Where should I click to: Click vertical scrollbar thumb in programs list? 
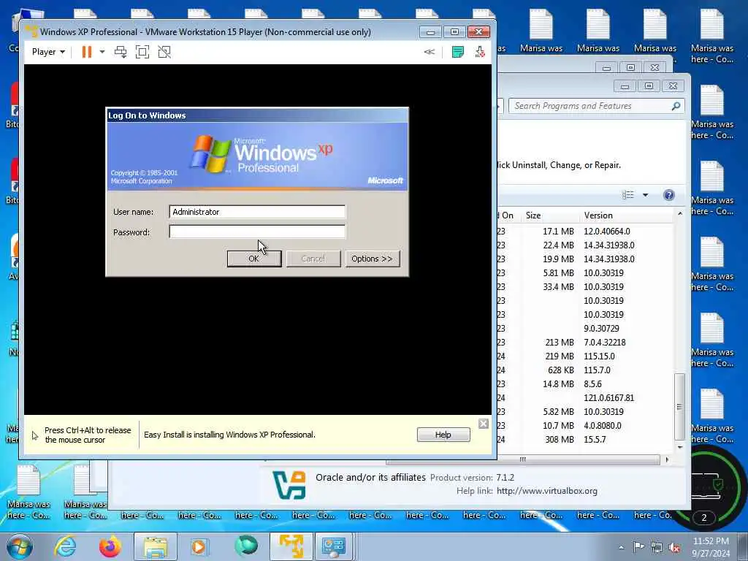pyautogui.click(x=679, y=407)
